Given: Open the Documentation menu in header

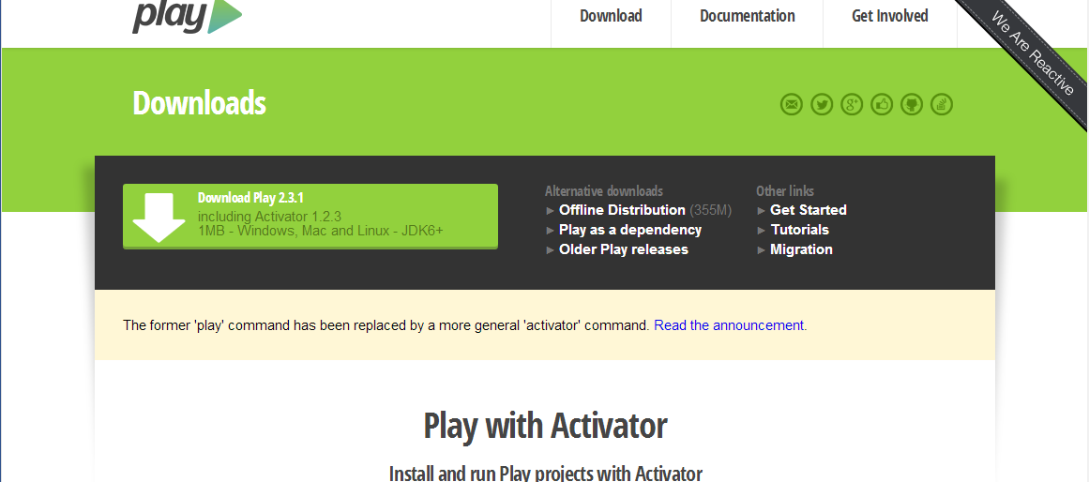Looking at the screenshot, I should coord(748,16).
